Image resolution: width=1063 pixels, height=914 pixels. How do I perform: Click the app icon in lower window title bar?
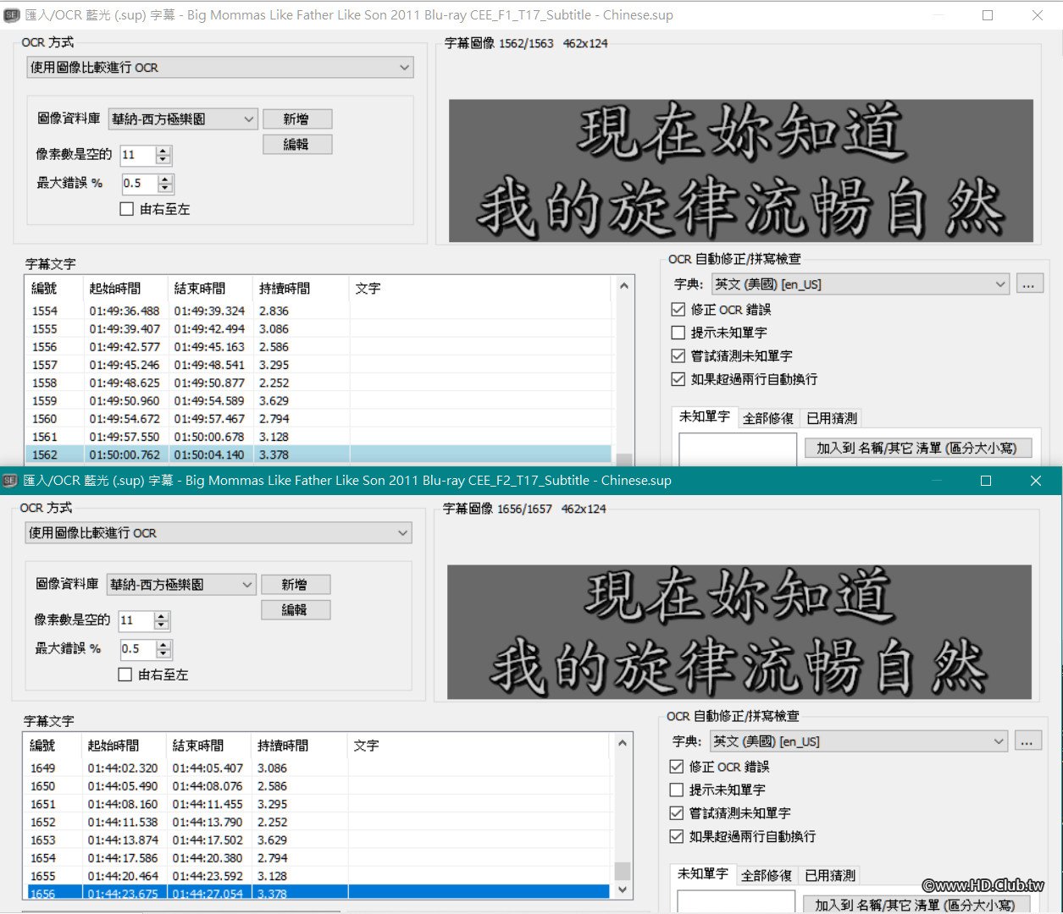10,481
